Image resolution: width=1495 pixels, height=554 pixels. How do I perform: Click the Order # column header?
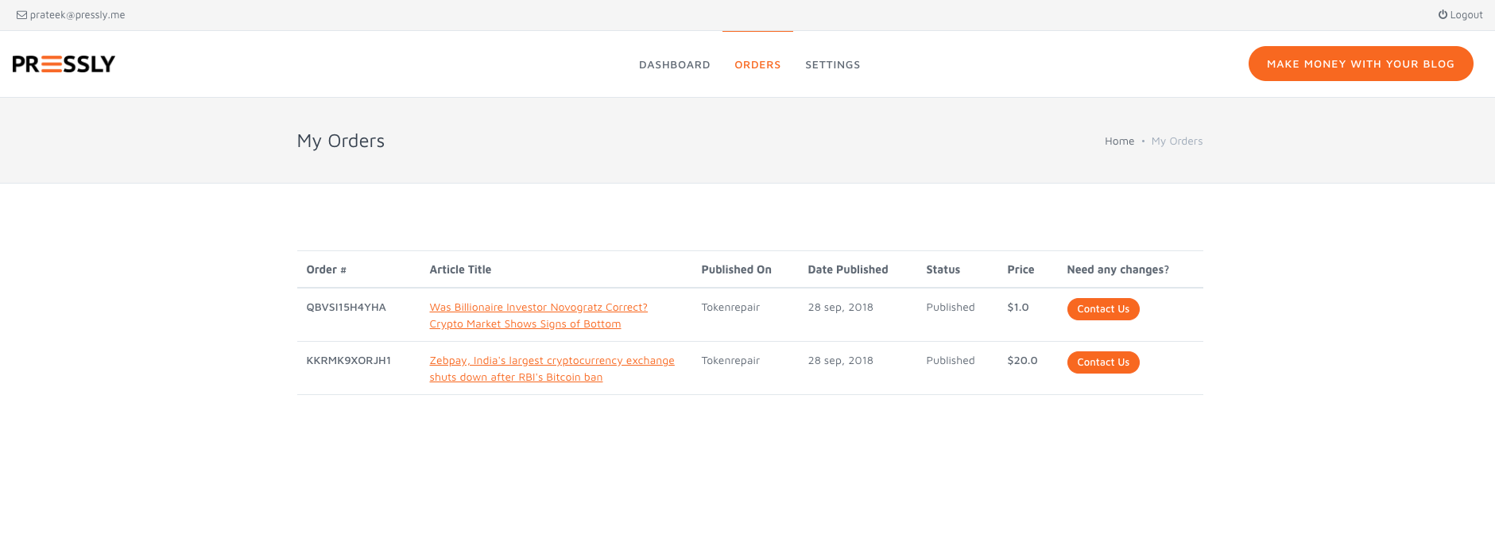pyautogui.click(x=326, y=269)
